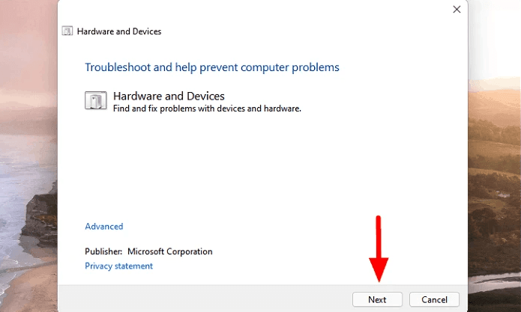Click the arrowhead tip pointing at Next

click(379, 281)
